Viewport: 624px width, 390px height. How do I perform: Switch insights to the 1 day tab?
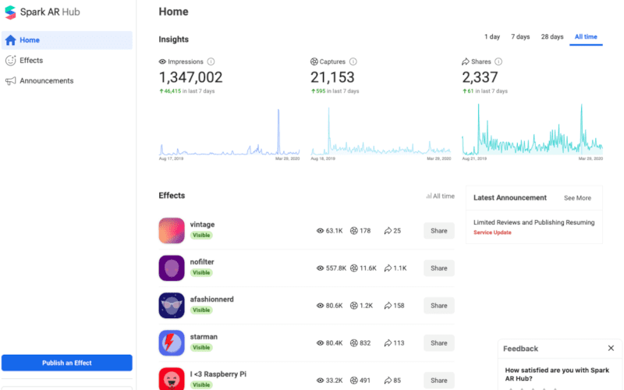click(x=492, y=37)
